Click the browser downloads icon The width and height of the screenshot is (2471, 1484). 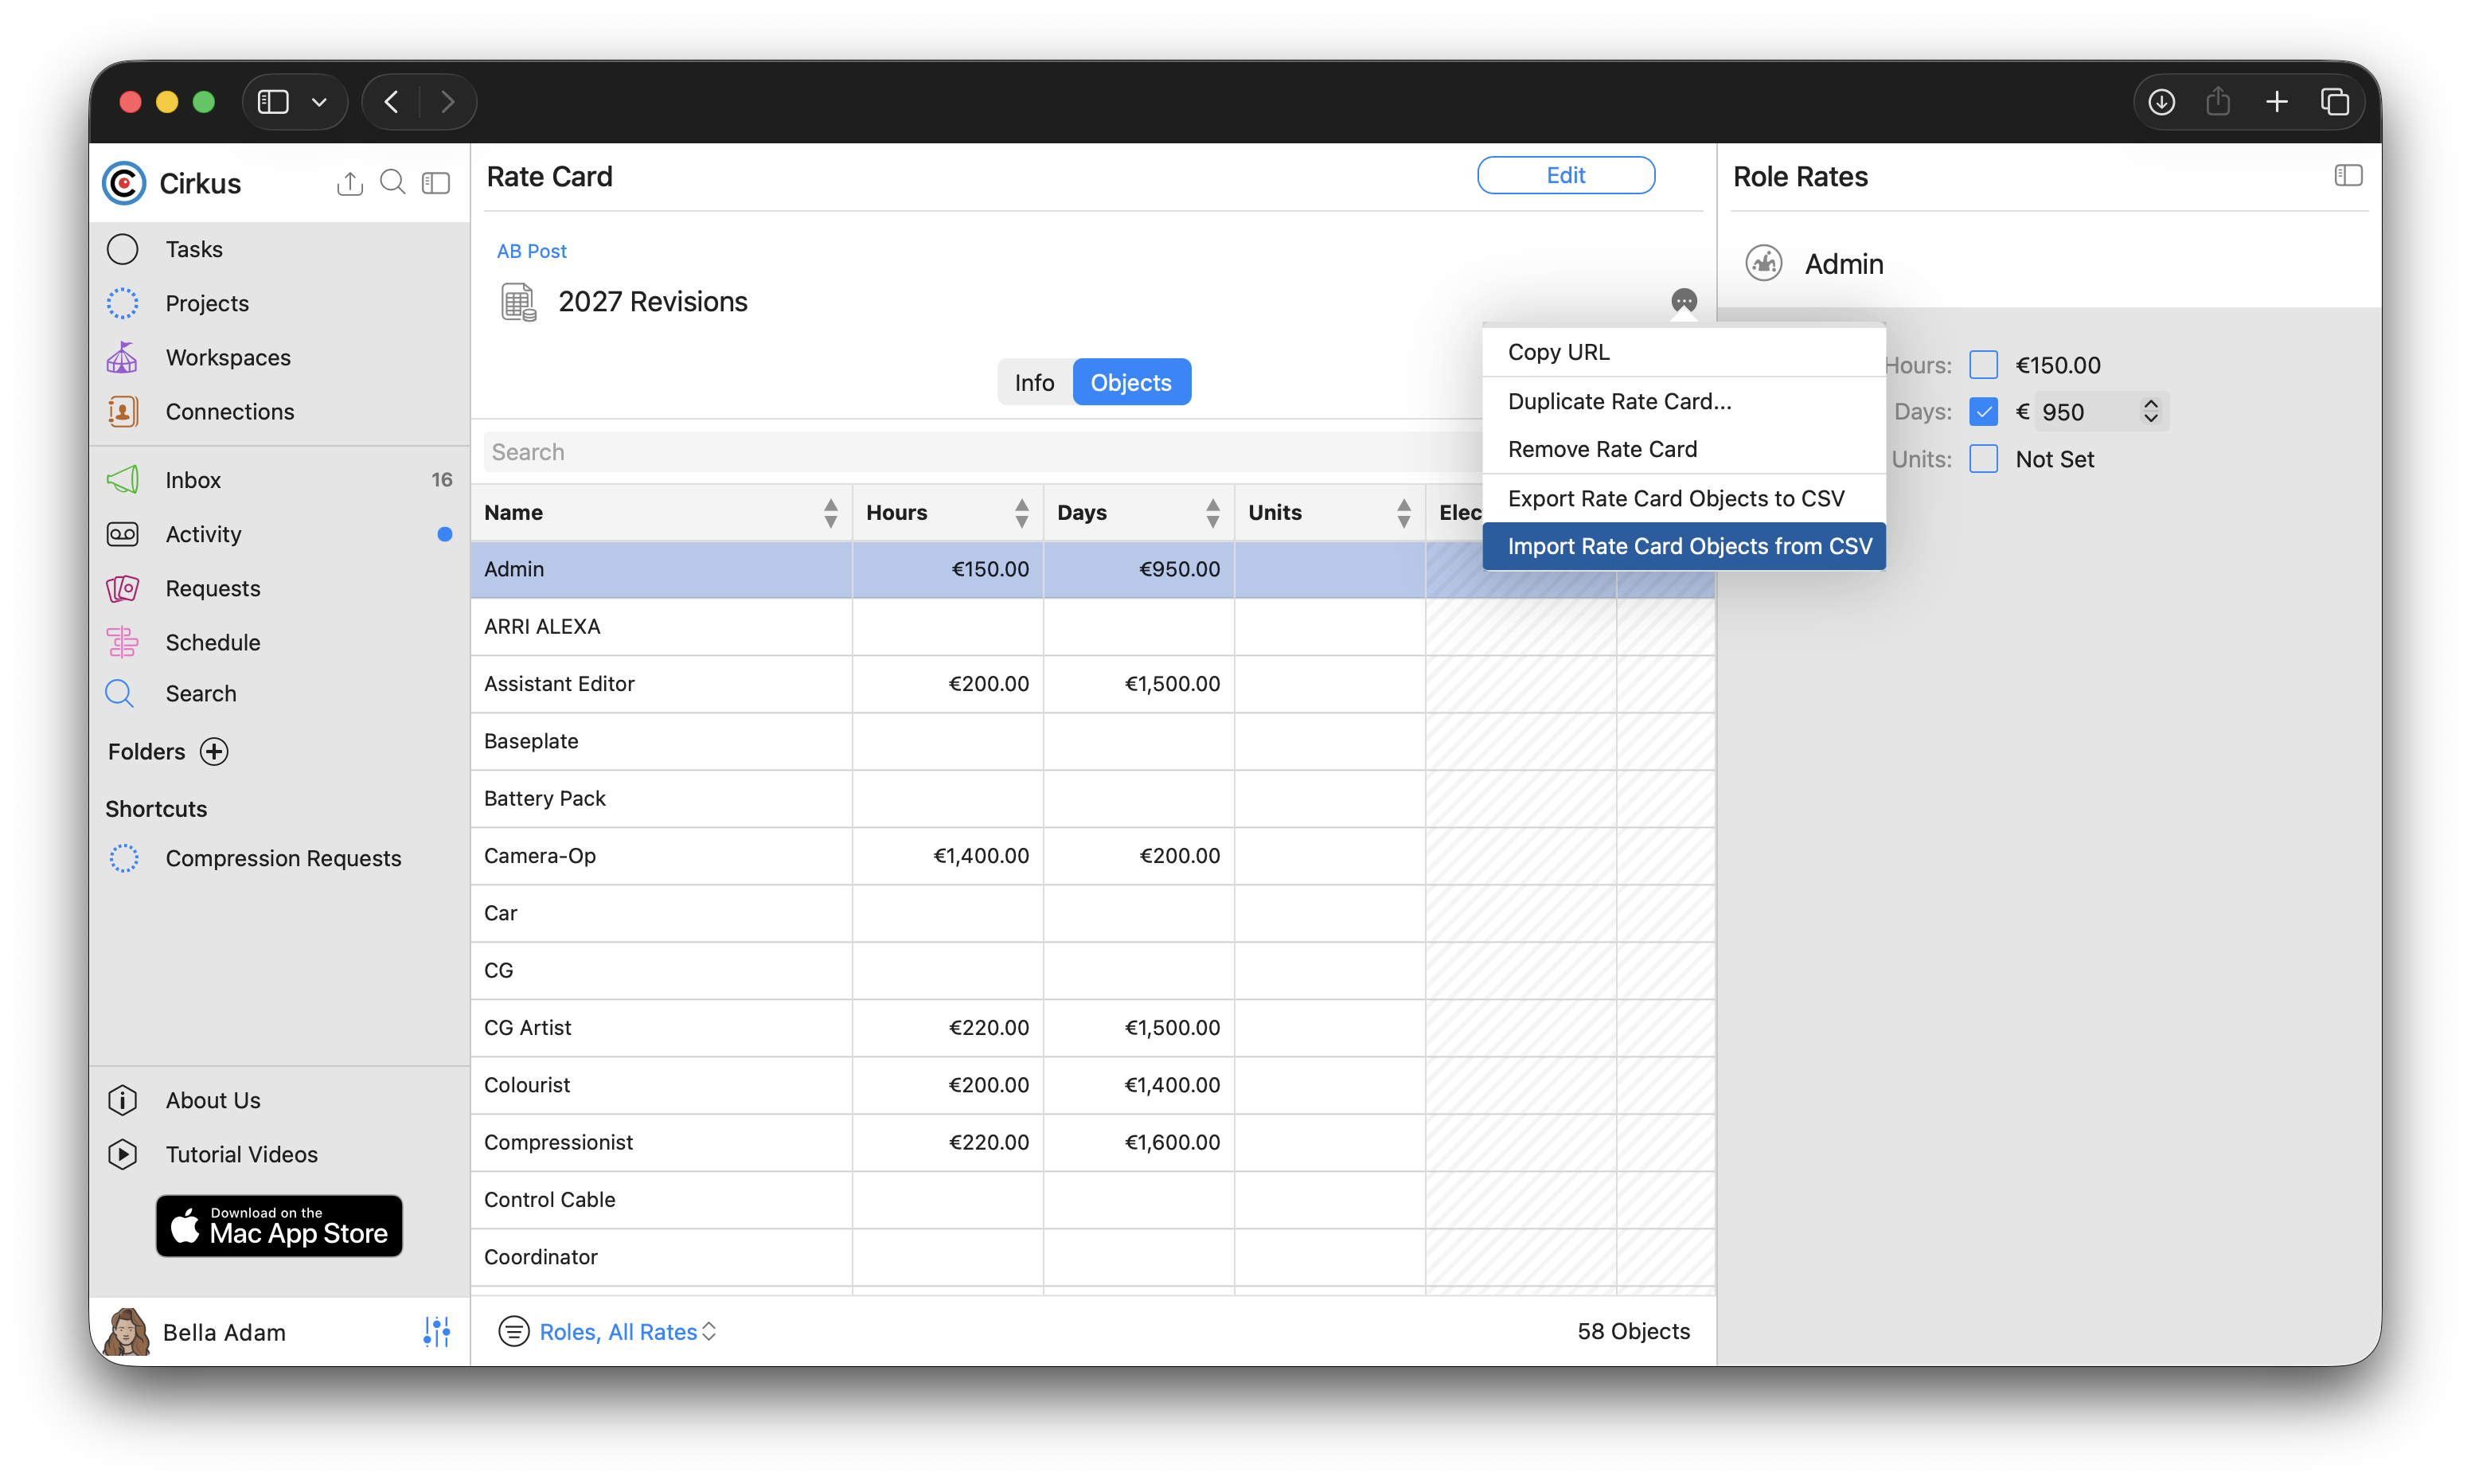pos(2161,102)
